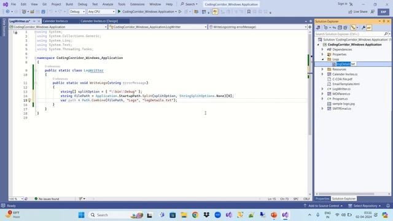Open Google Chrome from taskbar

click(195, 215)
